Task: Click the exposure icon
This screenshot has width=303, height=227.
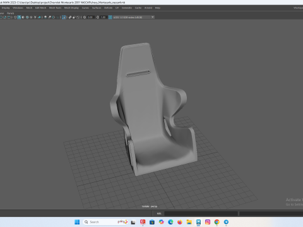Action: tap(85, 17)
